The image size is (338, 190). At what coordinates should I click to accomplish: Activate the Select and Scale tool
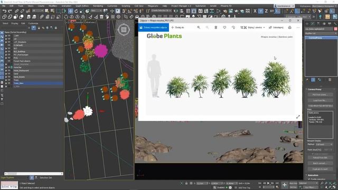click(82, 11)
